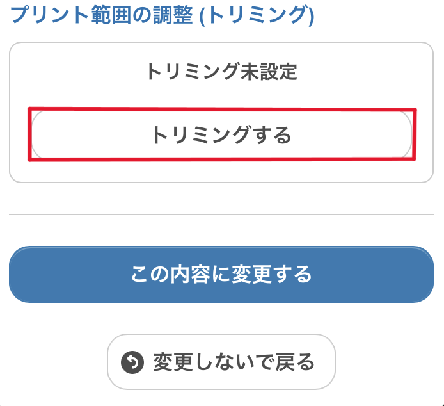Click the rounded trimming settings panel

pos(221,112)
